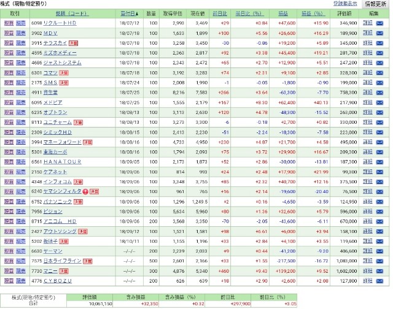This screenshot has width=393, height=309.
Task: Click the envelope icon in the ジャストシステム row
Action: [x=379, y=63]
